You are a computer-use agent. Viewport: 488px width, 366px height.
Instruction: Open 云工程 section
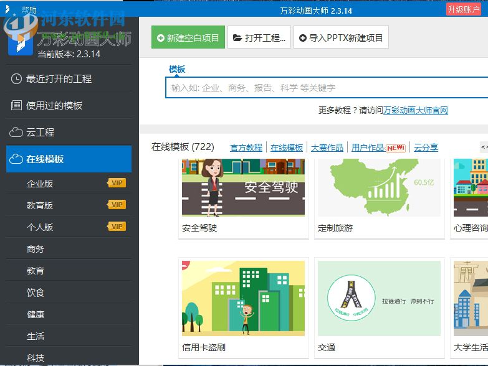coord(69,133)
